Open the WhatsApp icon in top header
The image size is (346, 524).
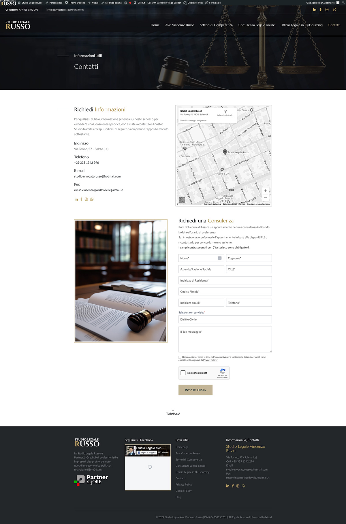click(x=334, y=10)
